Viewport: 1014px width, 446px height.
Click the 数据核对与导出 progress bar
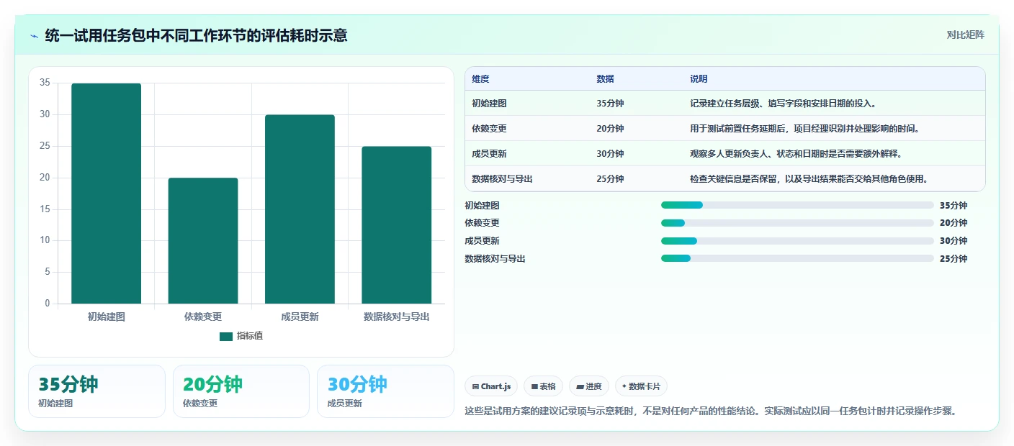(x=797, y=258)
